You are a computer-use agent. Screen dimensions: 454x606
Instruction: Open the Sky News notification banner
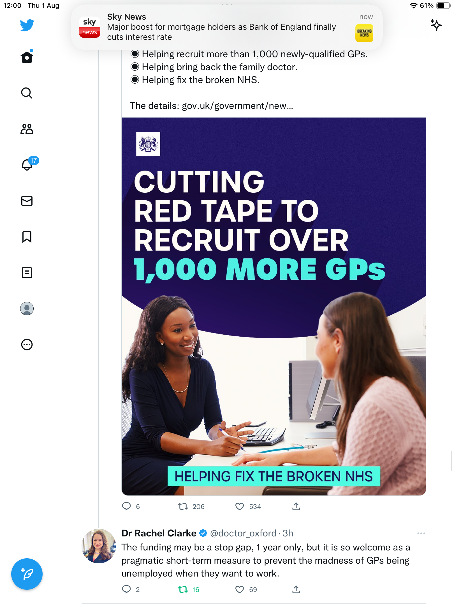click(227, 27)
